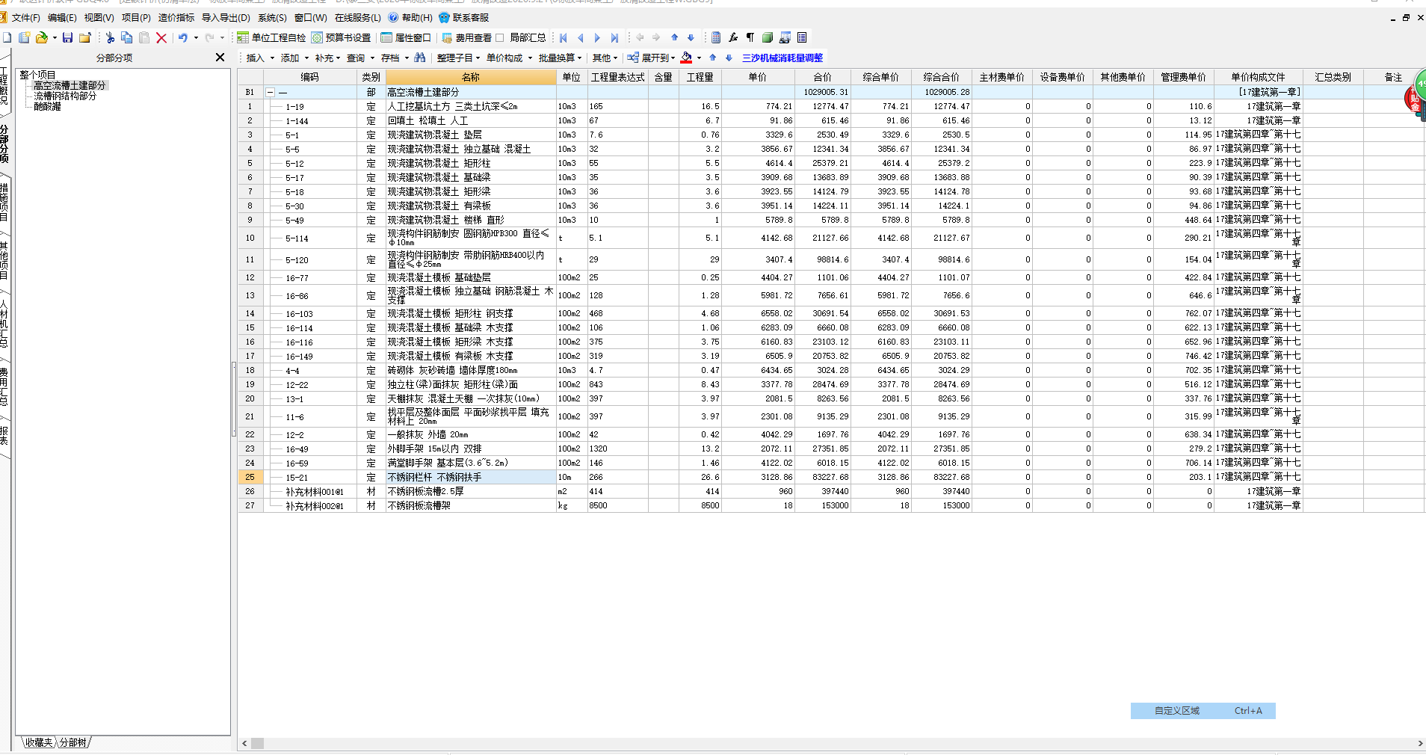
Task: Select the row 不锈钢板流槽2.5厚
Action: click(831, 491)
